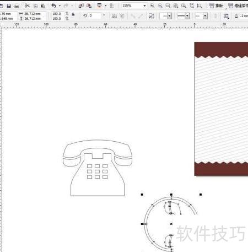Click the dark brown banner at top of page
The height and width of the screenshot is (252, 248).
tap(221, 49)
